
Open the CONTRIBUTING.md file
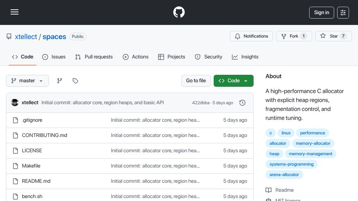coord(44,135)
